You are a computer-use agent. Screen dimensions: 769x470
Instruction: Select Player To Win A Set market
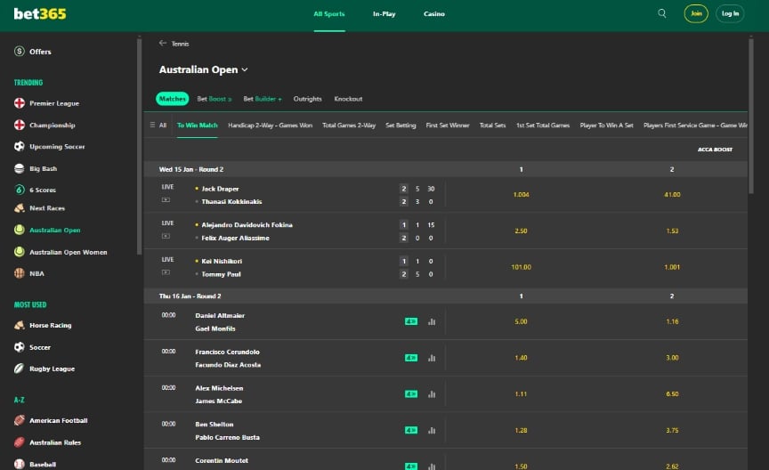coord(607,126)
